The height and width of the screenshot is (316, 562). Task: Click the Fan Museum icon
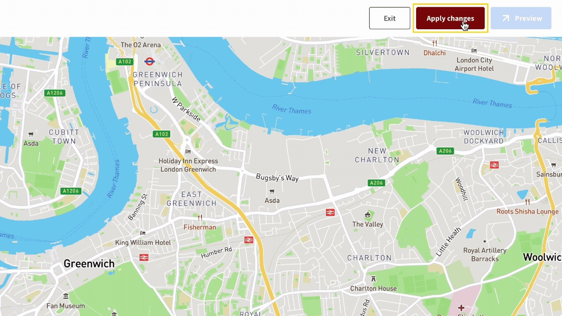pos(65,296)
